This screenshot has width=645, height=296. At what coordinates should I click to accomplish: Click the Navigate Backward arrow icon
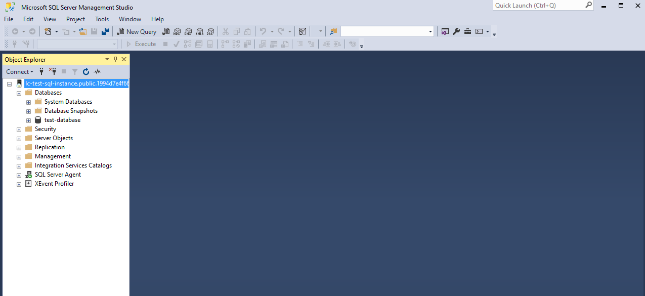[15, 31]
